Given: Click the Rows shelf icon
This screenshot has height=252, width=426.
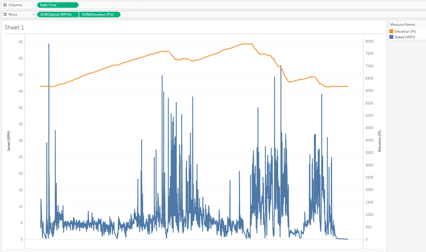Looking at the screenshot, I should 5,14.
